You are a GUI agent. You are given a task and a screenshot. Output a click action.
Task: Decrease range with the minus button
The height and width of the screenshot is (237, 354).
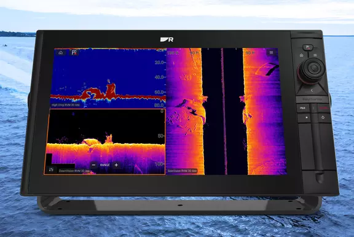coord(94,165)
